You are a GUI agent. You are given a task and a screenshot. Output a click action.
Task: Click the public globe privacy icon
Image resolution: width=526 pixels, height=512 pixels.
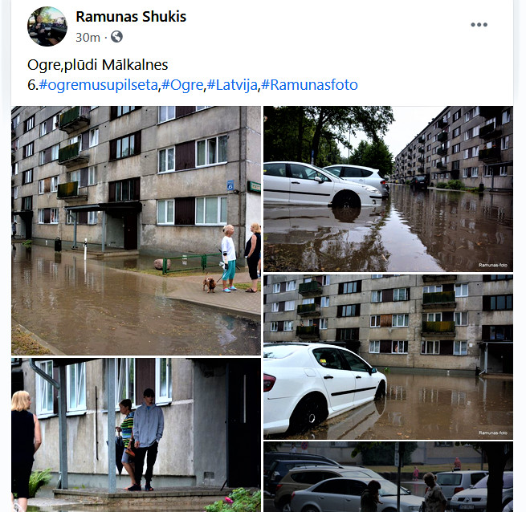pyautogui.click(x=116, y=37)
